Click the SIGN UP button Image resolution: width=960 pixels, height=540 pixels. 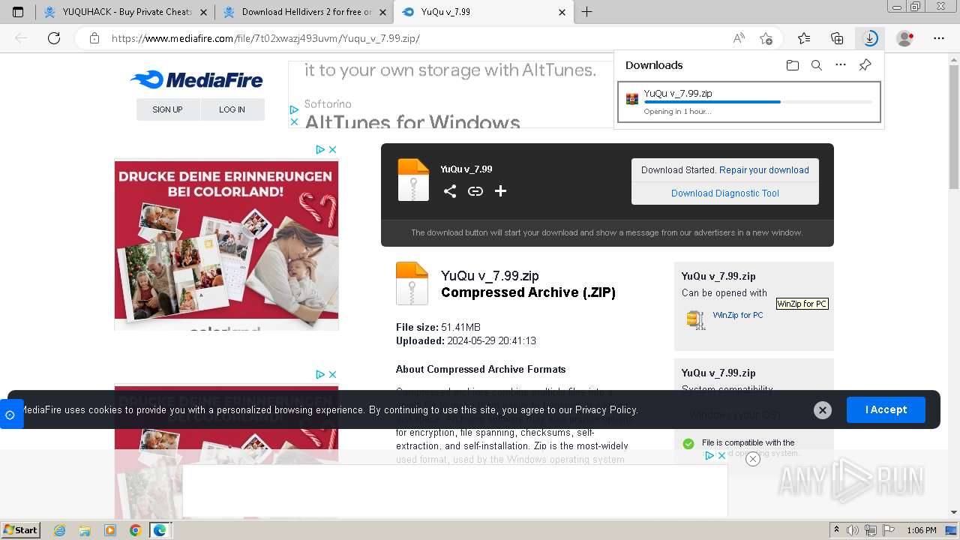click(x=167, y=109)
